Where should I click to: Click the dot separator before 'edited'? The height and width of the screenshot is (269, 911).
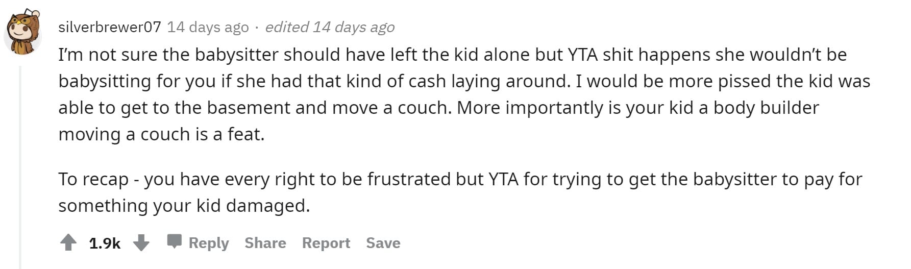[257, 28]
